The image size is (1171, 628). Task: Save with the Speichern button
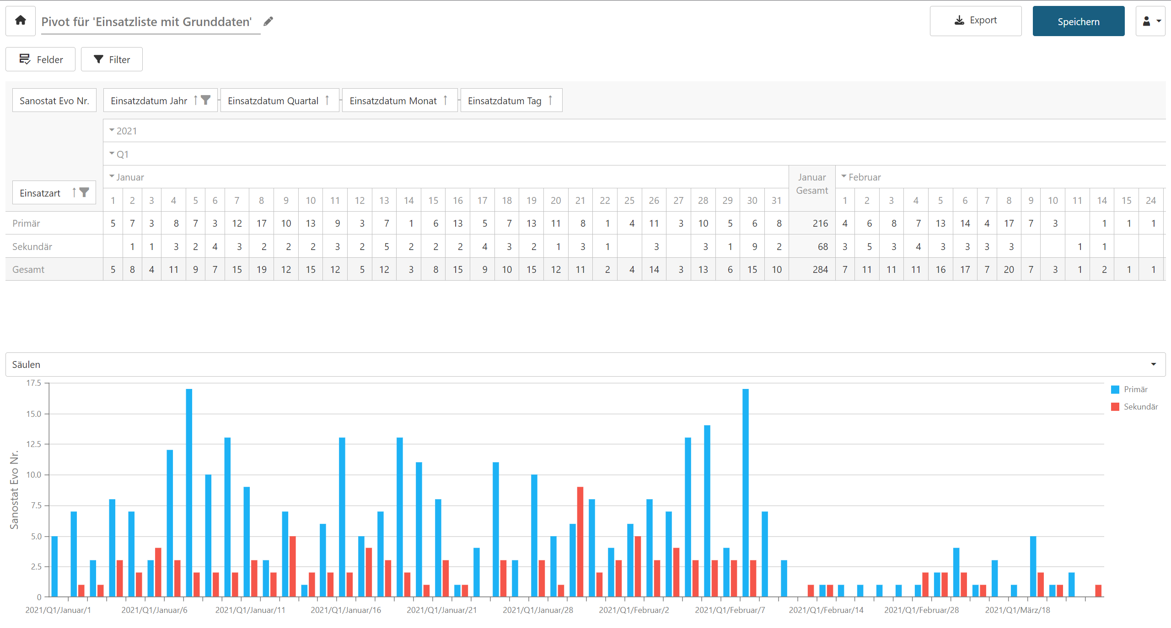pos(1079,21)
